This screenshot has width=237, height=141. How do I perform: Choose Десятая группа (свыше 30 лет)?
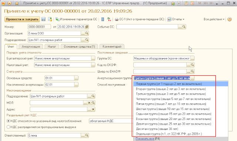coord(181,129)
